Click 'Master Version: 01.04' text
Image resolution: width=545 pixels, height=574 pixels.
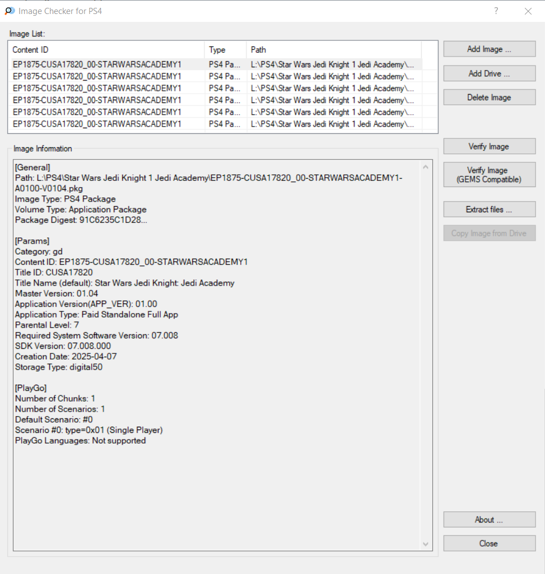point(57,293)
